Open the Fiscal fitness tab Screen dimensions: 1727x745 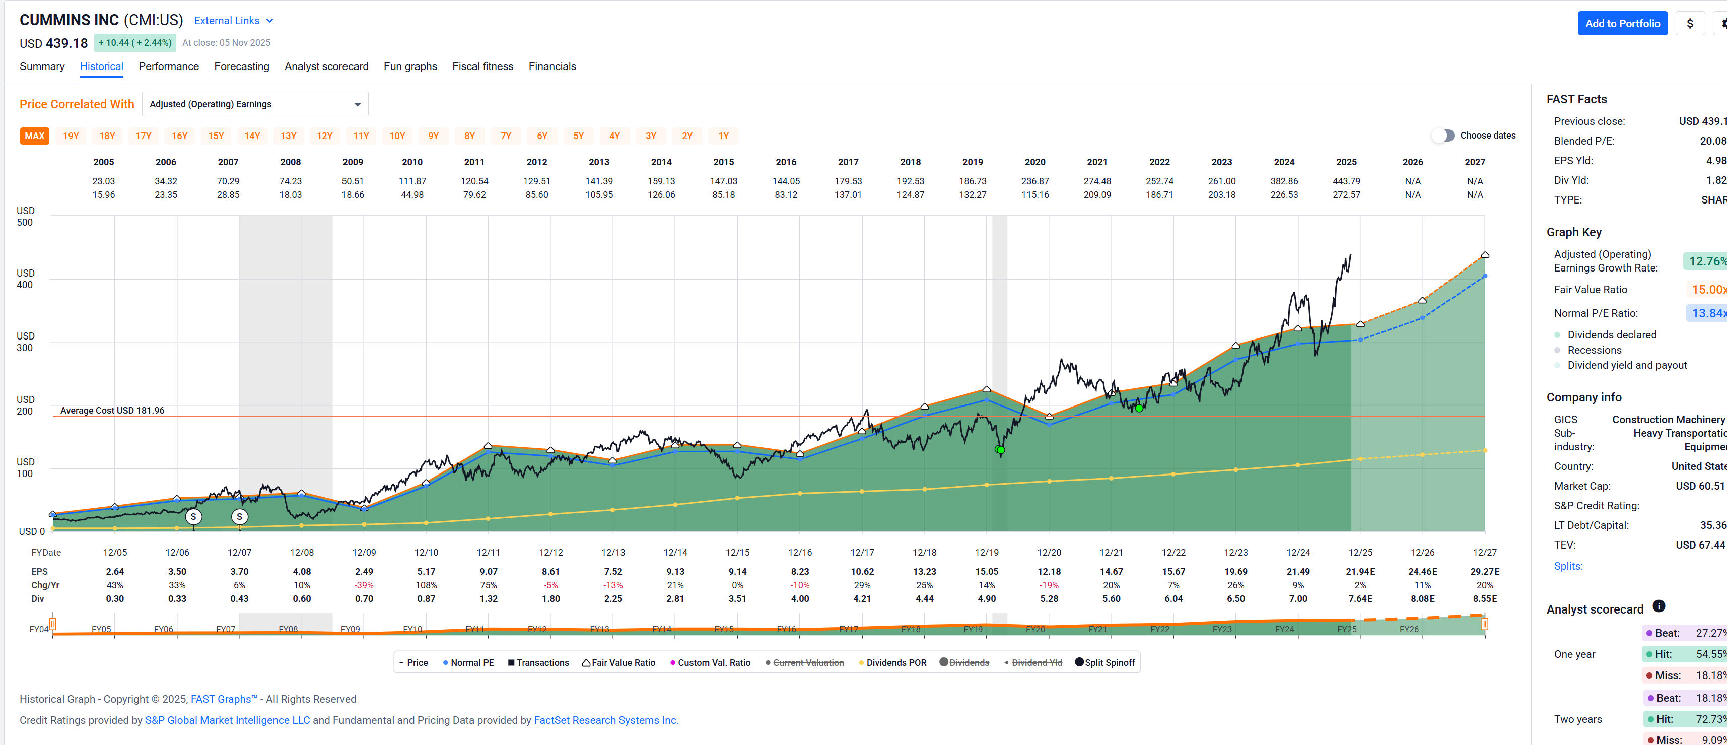tap(482, 66)
